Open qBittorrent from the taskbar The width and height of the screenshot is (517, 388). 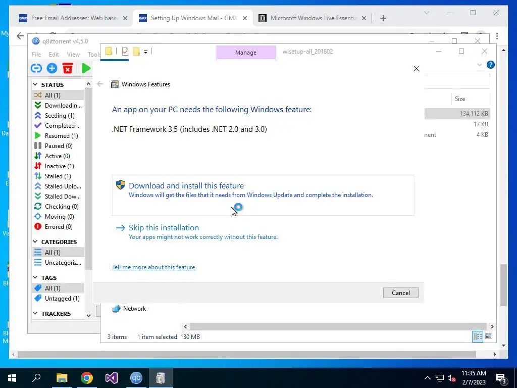tap(136, 378)
